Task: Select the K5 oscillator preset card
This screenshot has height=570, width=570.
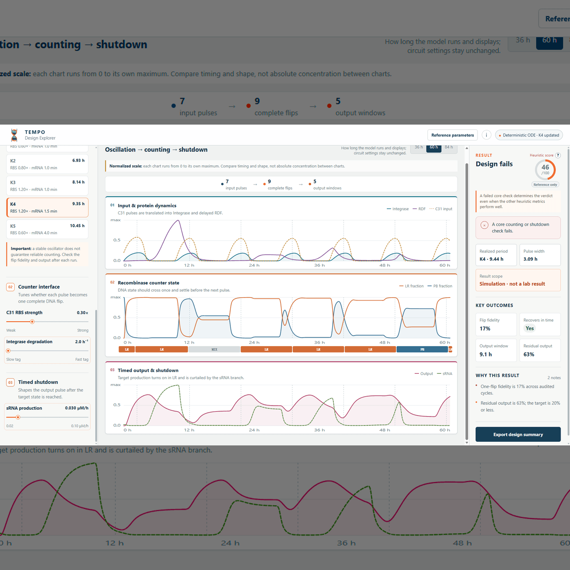Action: coord(47,229)
